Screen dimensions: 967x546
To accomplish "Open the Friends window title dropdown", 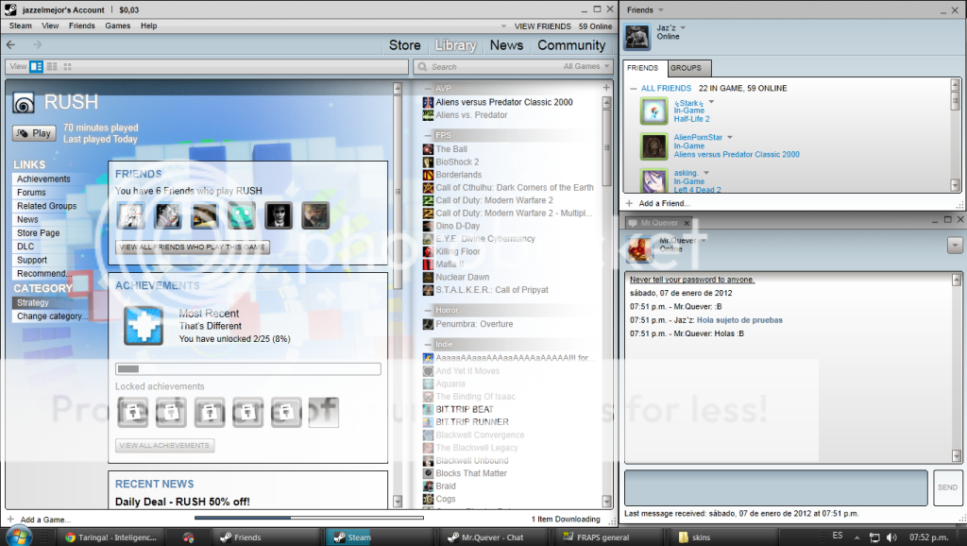I will pos(661,9).
